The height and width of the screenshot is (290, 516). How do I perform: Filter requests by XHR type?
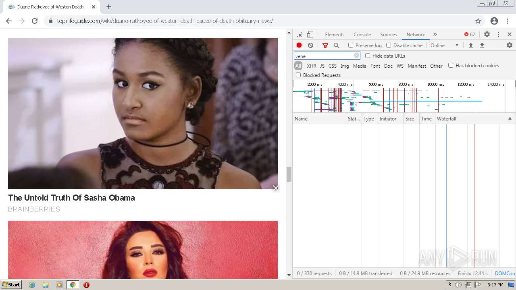click(x=312, y=66)
